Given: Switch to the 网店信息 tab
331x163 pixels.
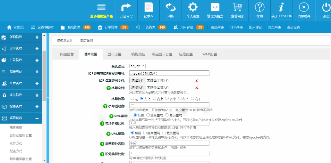Looking at the screenshot, I should (67, 55).
